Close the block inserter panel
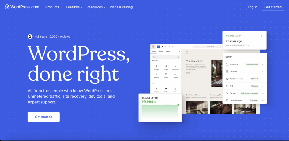This screenshot has width=289, height=141. tap(179, 52)
